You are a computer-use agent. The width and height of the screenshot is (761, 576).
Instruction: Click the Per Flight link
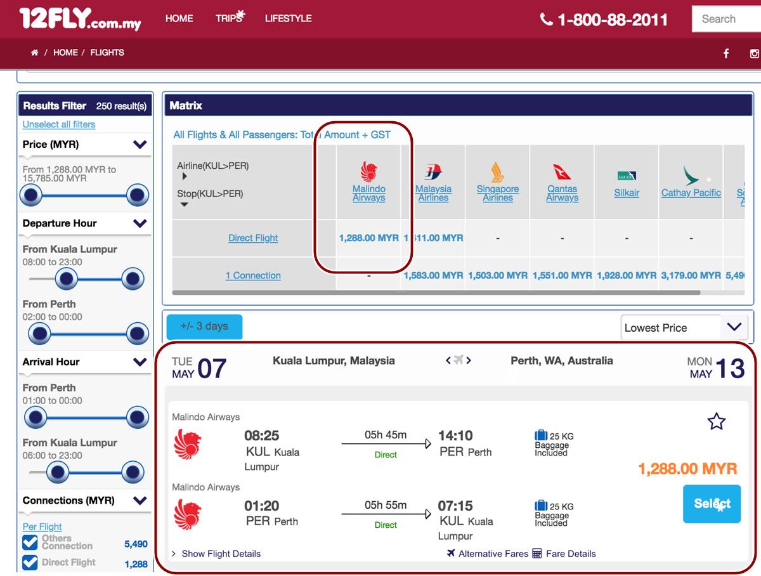42,527
